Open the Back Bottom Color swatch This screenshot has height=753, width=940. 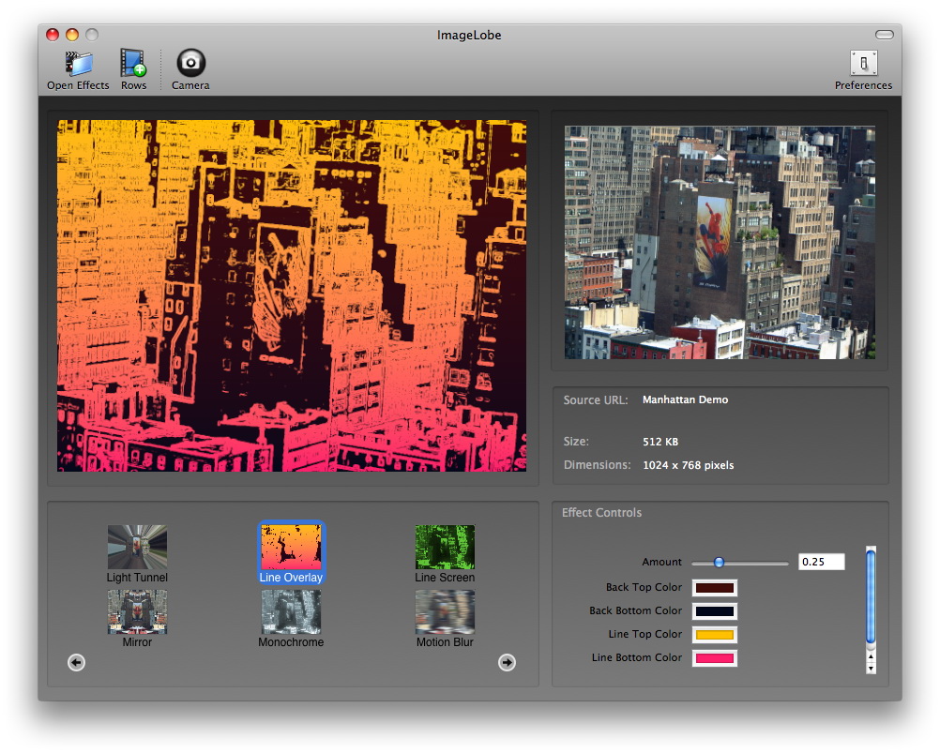click(714, 611)
